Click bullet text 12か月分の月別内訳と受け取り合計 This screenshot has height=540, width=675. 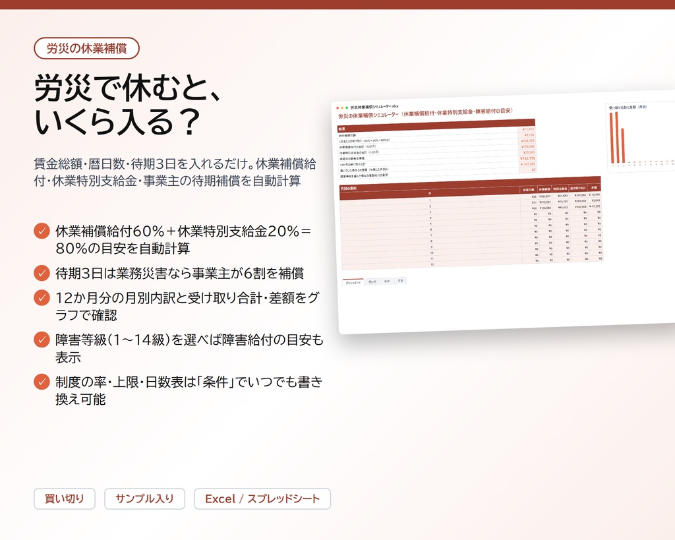coord(187,306)
